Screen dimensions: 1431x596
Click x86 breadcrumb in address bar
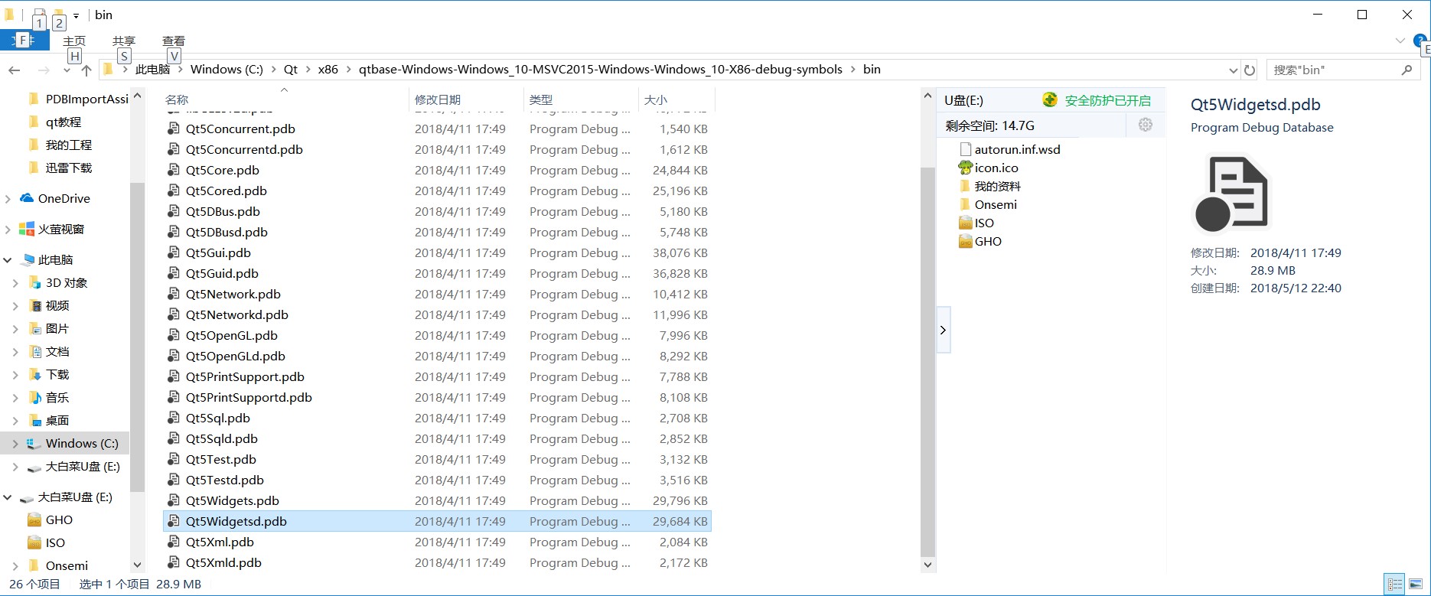click(x=328, y=69)
